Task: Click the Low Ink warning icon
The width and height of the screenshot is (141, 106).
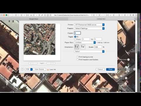Action: (x=48, y=69)
